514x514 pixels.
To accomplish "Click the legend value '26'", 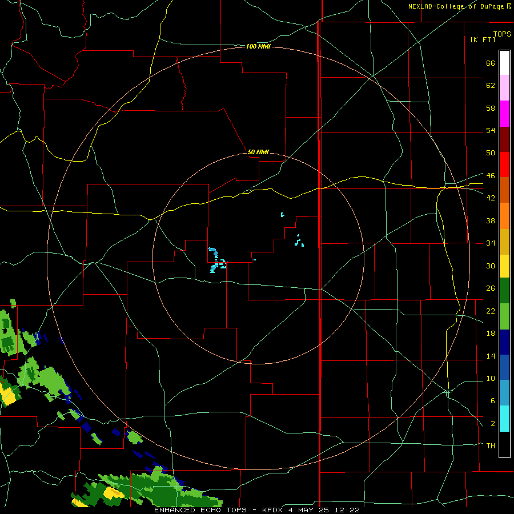I will pos(491,288).
